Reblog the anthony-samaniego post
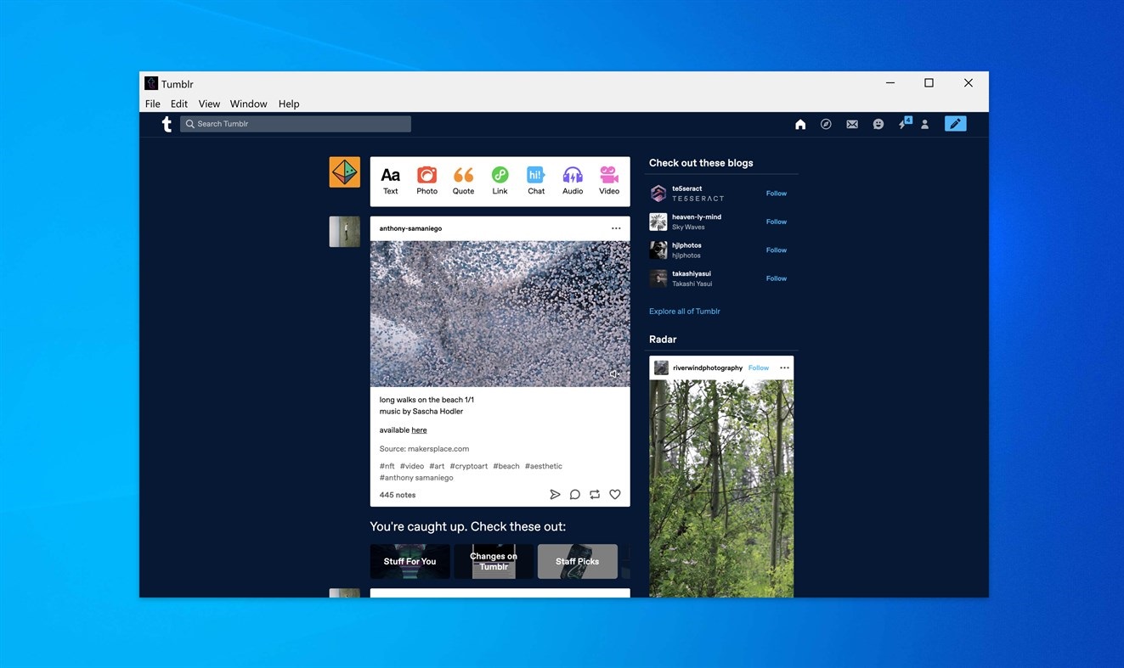Image resolution: width=1124 pixels, height=668 pixels. tap(595, 494)
